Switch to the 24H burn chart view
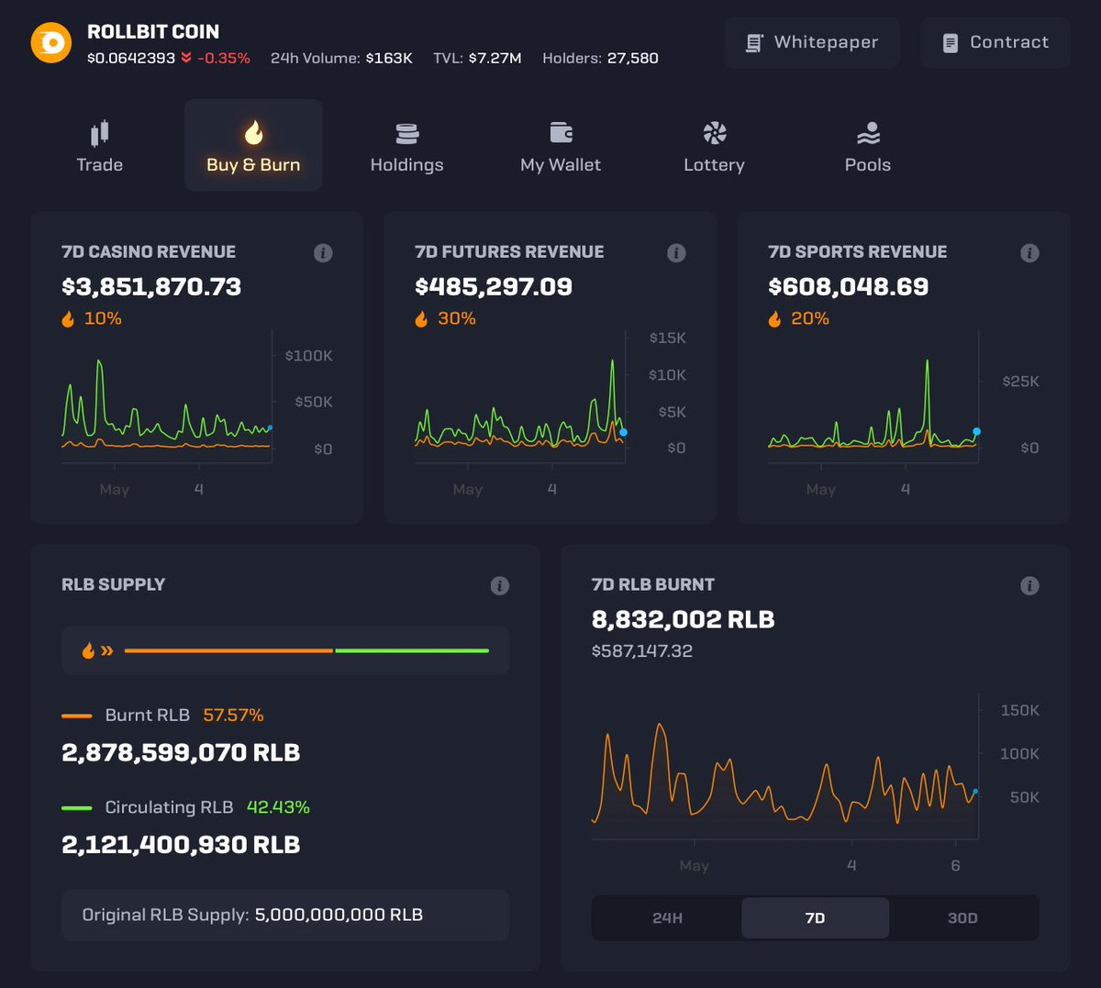The height and width of the screenshot is (988, 1101). point(667,917)
